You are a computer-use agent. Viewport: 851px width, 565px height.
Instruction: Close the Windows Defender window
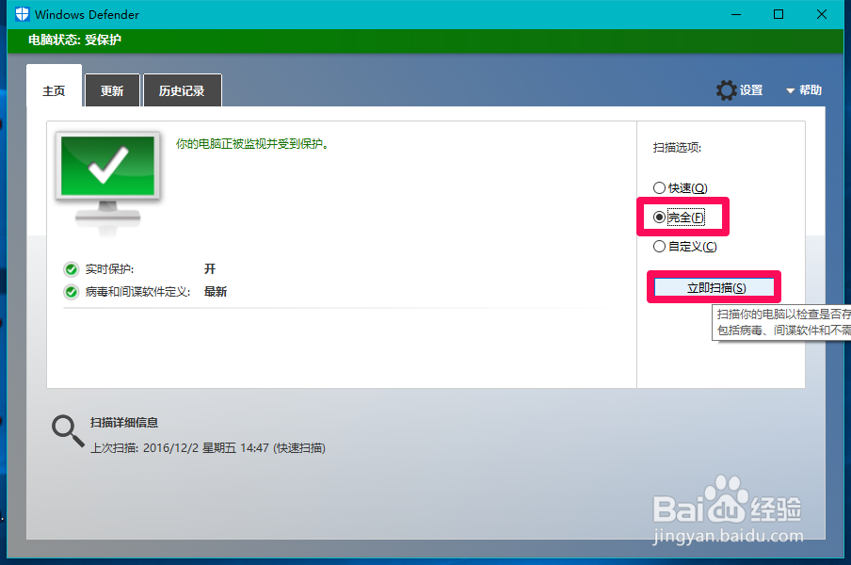(x=822, y=15)
